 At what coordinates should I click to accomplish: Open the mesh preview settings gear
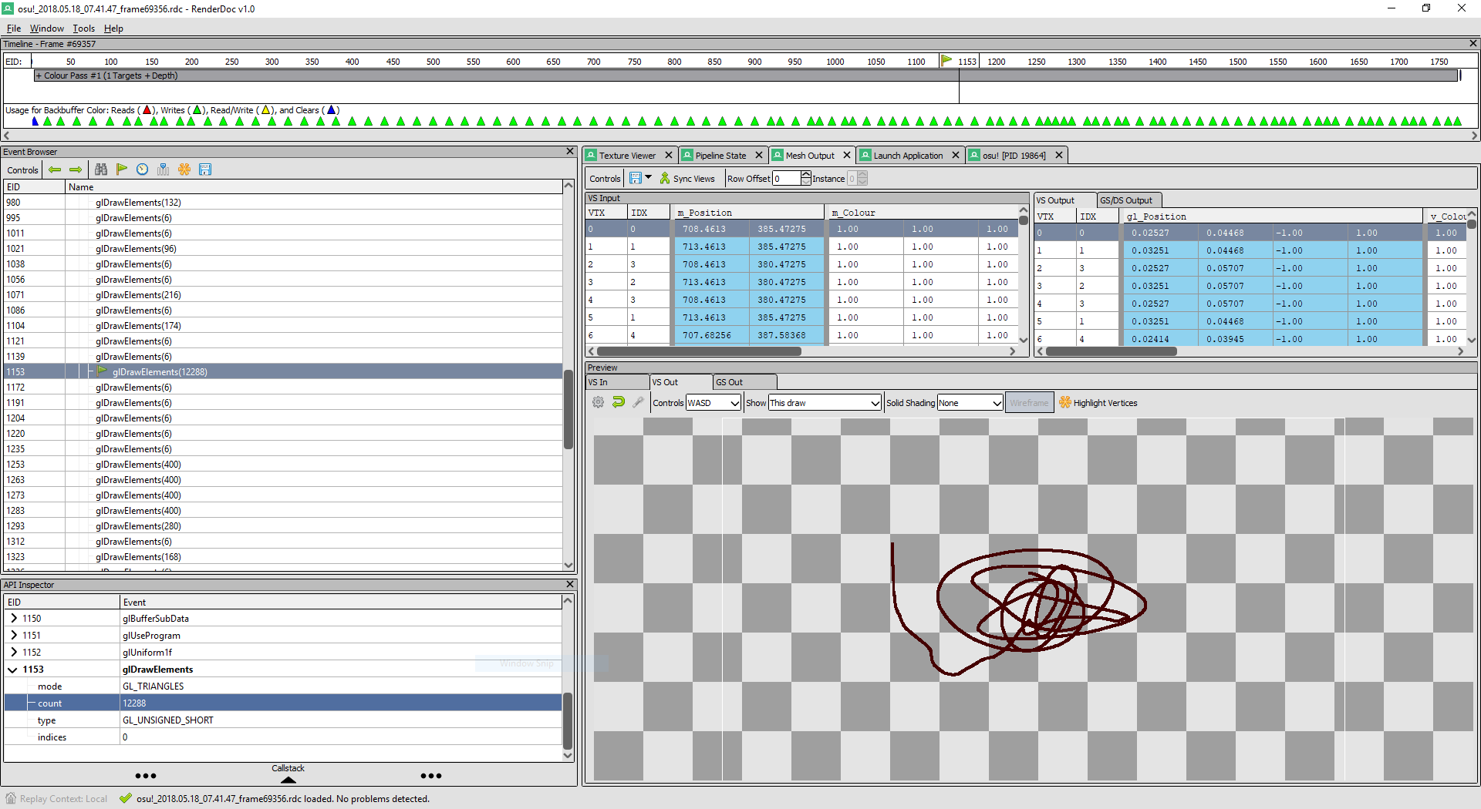[x=598, y=401]
